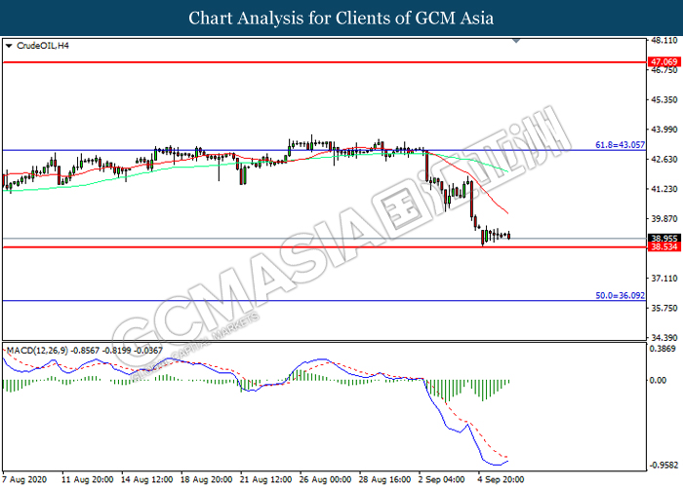Click the 28 Aug 16:00 time label
This screenshot has width=683, height=487.
(x=385, y=479)
